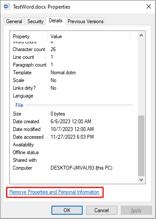This screenshot has width=156, height=219.
Task: Click the File section heading
Action: point(19,105)
